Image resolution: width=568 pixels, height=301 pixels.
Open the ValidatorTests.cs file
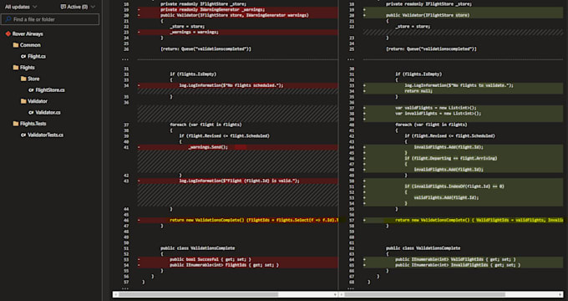click(45, 135)
